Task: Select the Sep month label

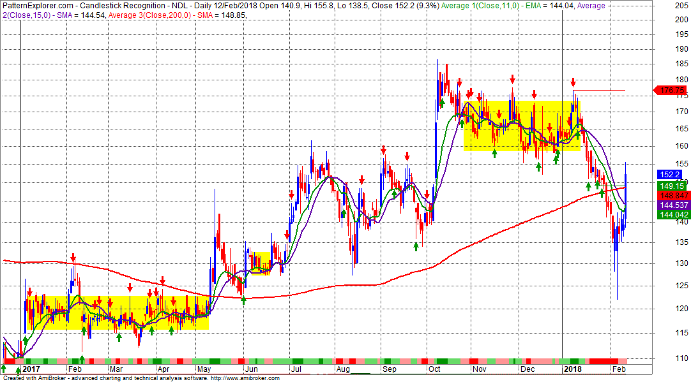Action: coord(390,369)
